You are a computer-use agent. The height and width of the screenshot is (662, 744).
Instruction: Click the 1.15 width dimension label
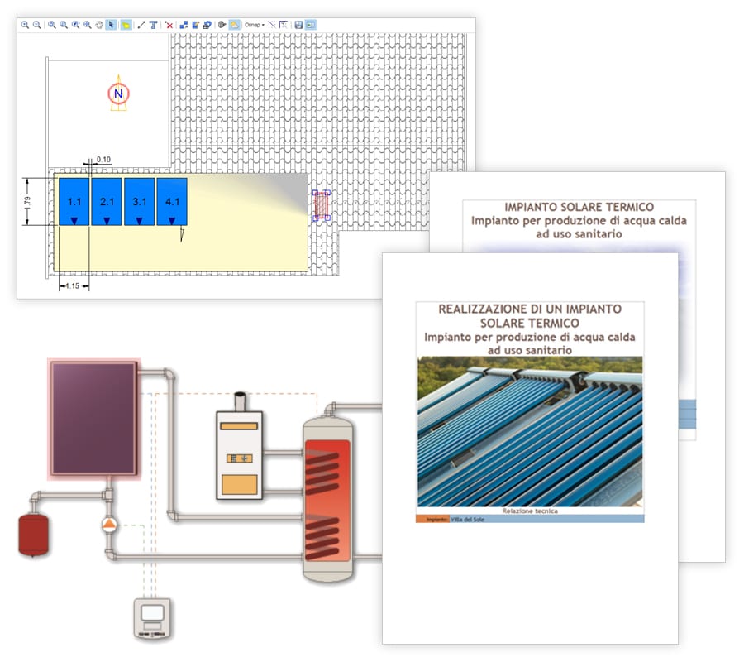pos(73,285)
